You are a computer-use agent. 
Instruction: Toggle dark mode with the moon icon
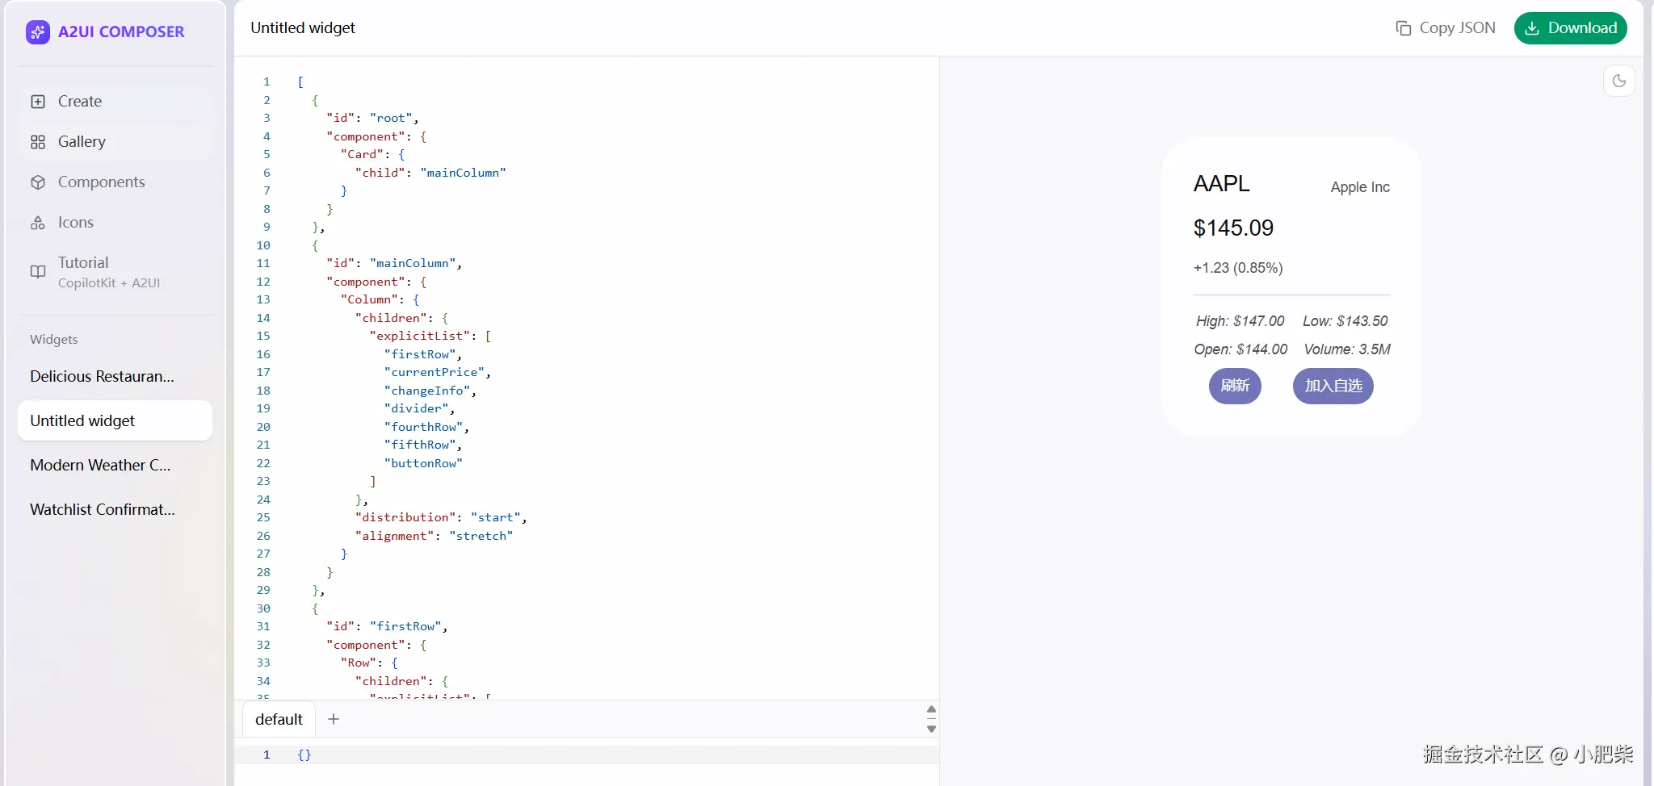pyautogui.click(x=1619, y=81)
